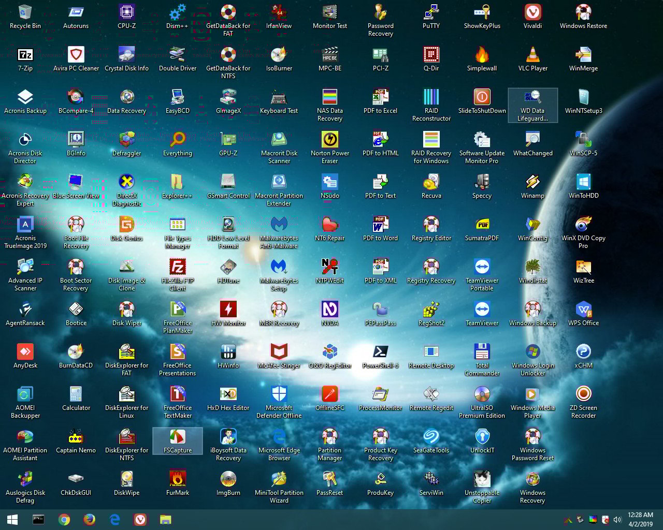Launch Registry Editor desktop shortcut

[431, 228]
